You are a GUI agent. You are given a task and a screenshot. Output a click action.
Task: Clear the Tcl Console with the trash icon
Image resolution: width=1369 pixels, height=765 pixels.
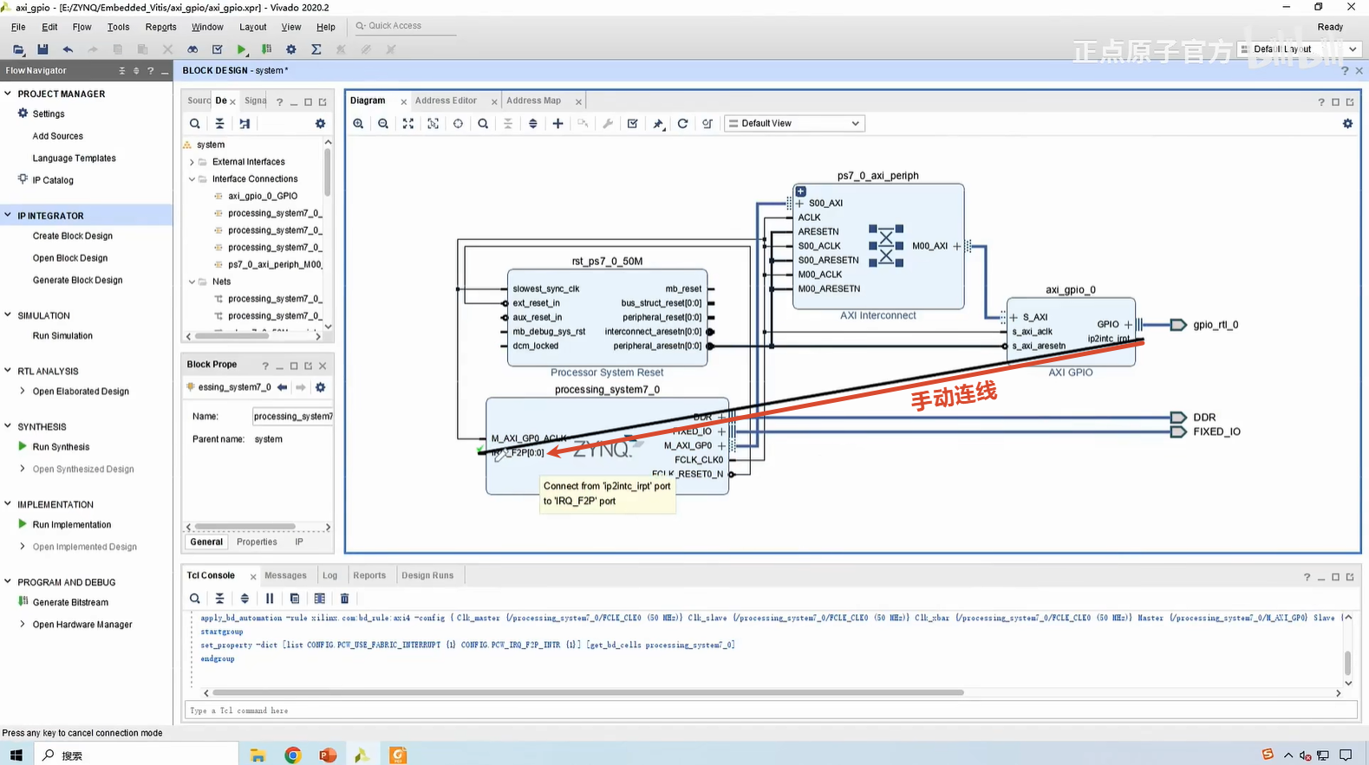click(344, 599)
